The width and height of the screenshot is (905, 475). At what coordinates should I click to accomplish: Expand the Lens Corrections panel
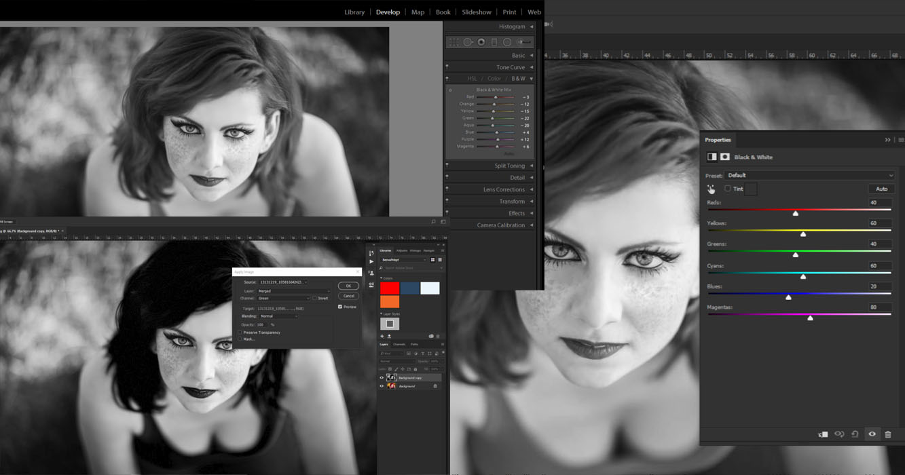[532, 190]
